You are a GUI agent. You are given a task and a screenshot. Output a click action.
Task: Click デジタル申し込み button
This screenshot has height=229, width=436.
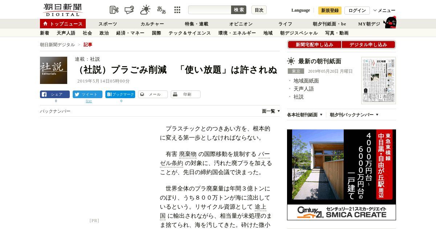pyautogui.click(x=368, y=45)
